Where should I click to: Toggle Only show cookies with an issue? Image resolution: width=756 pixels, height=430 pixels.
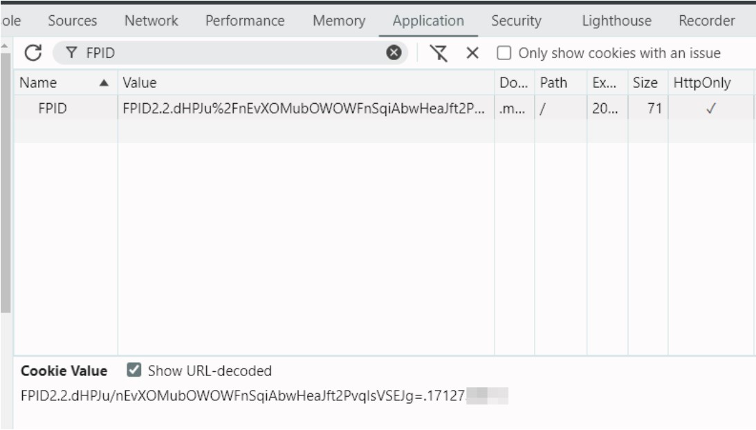(505, 53)
